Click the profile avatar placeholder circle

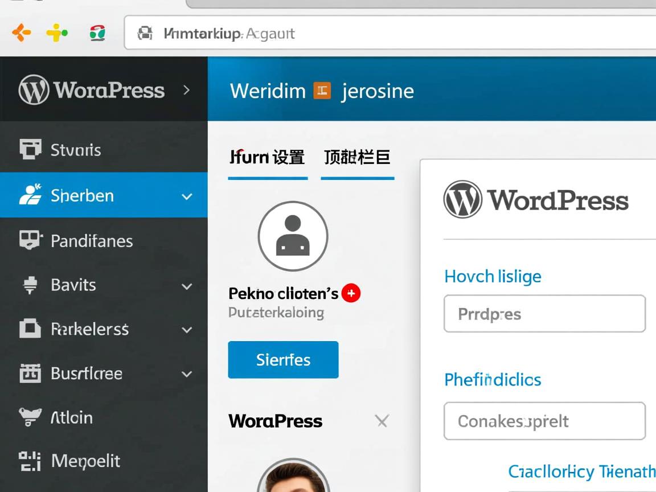tap(293, 236)
